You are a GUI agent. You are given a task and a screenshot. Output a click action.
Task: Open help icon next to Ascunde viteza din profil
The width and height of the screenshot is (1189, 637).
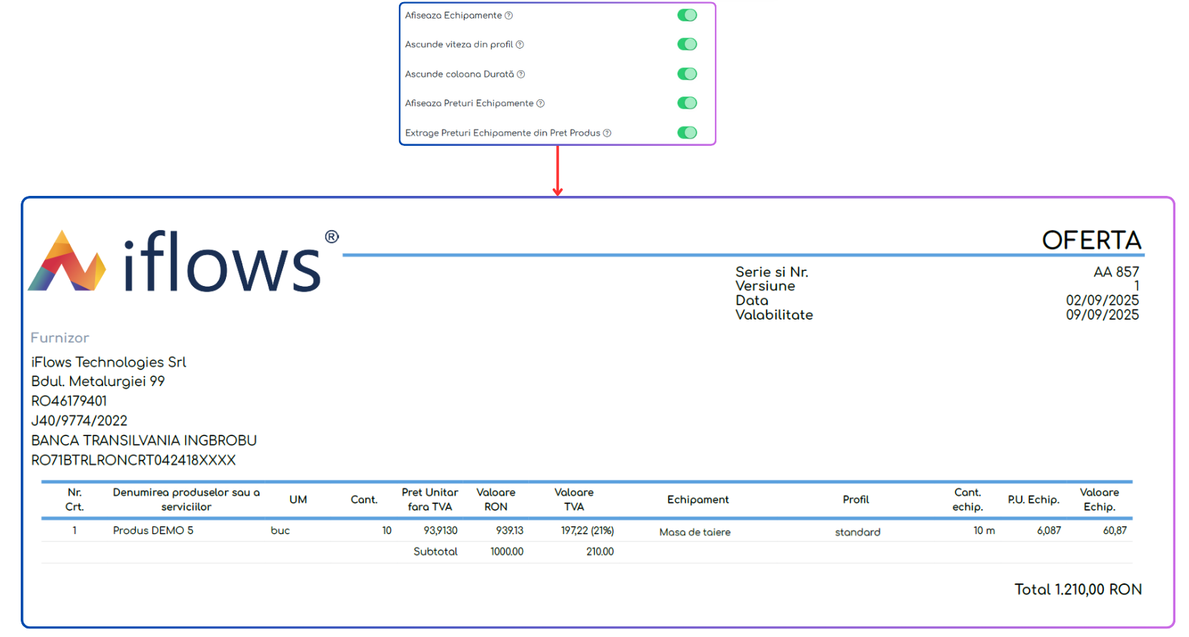pos(520,45)
